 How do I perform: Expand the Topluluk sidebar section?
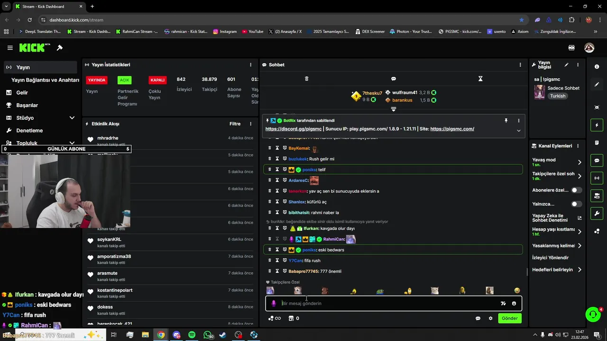tap(72, 143)
